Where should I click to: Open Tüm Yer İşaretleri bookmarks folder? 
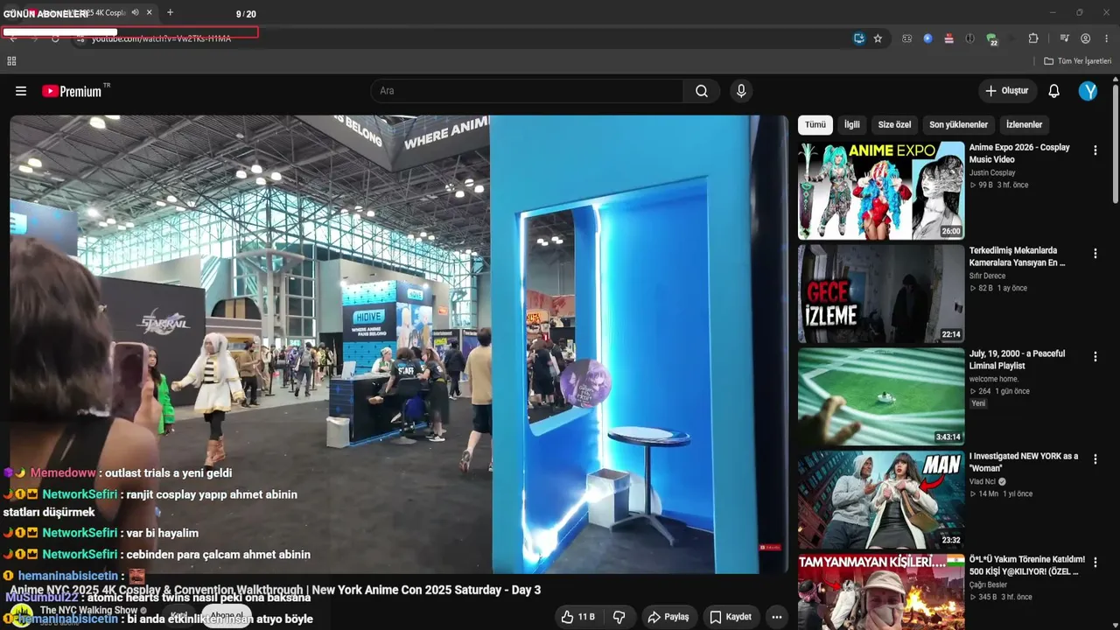tap(1077, 61)
